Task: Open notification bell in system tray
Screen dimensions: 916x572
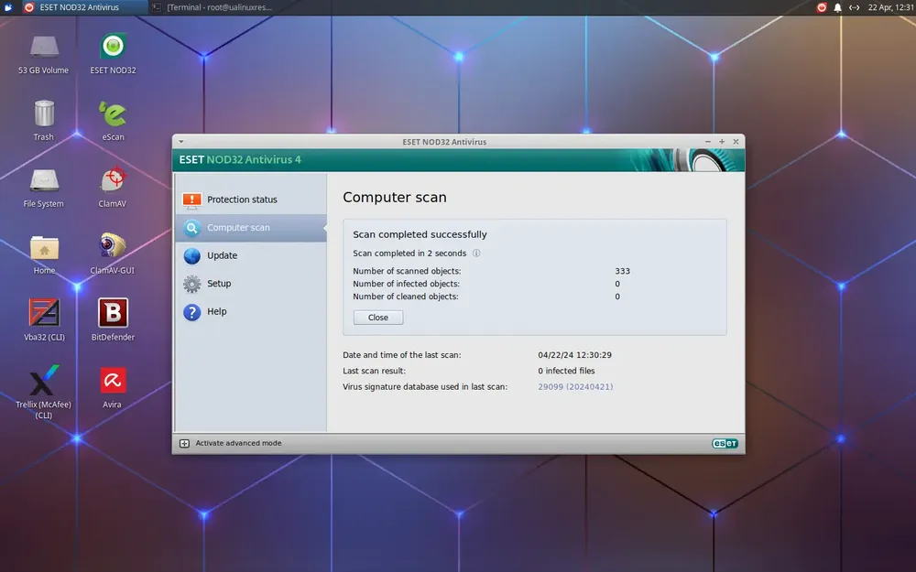Action: click(x=837, y=7)
